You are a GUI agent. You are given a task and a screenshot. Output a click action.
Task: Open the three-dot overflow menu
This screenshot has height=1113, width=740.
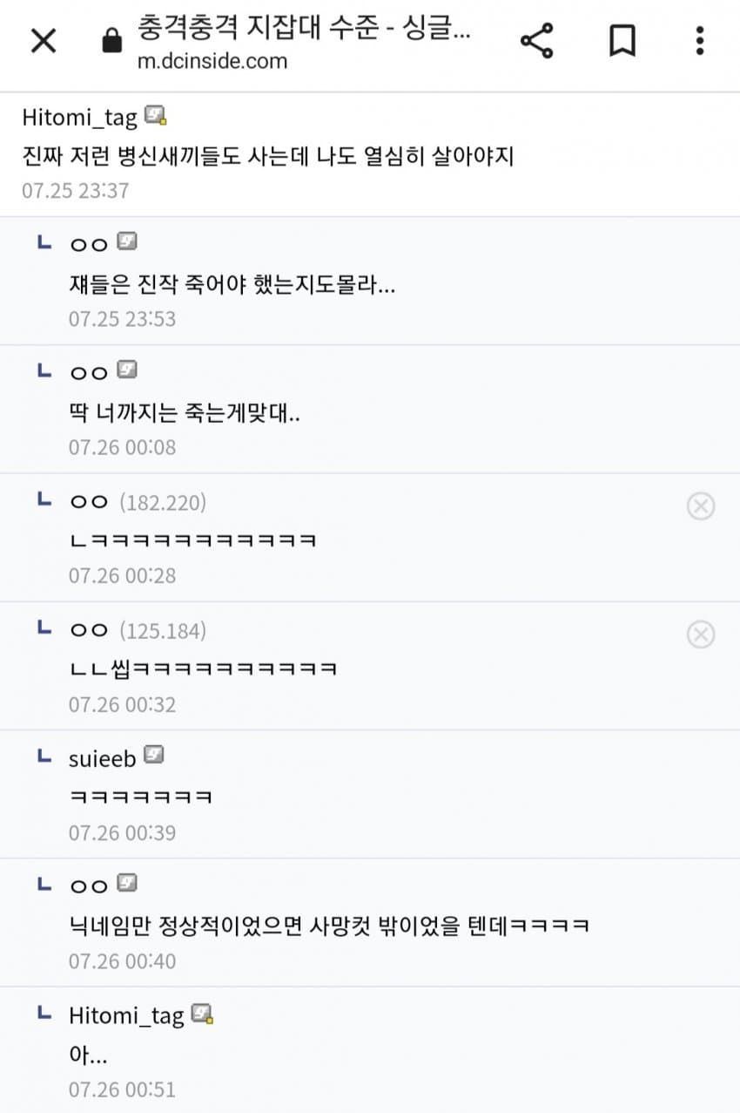(x=699, y=41)
